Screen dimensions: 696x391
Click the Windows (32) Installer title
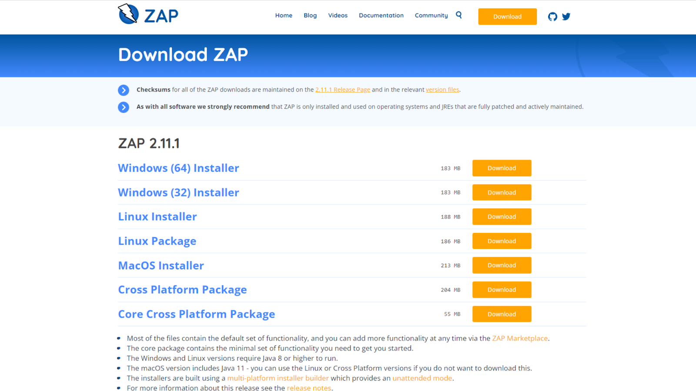pyautogui.click(x=178, y=192)
